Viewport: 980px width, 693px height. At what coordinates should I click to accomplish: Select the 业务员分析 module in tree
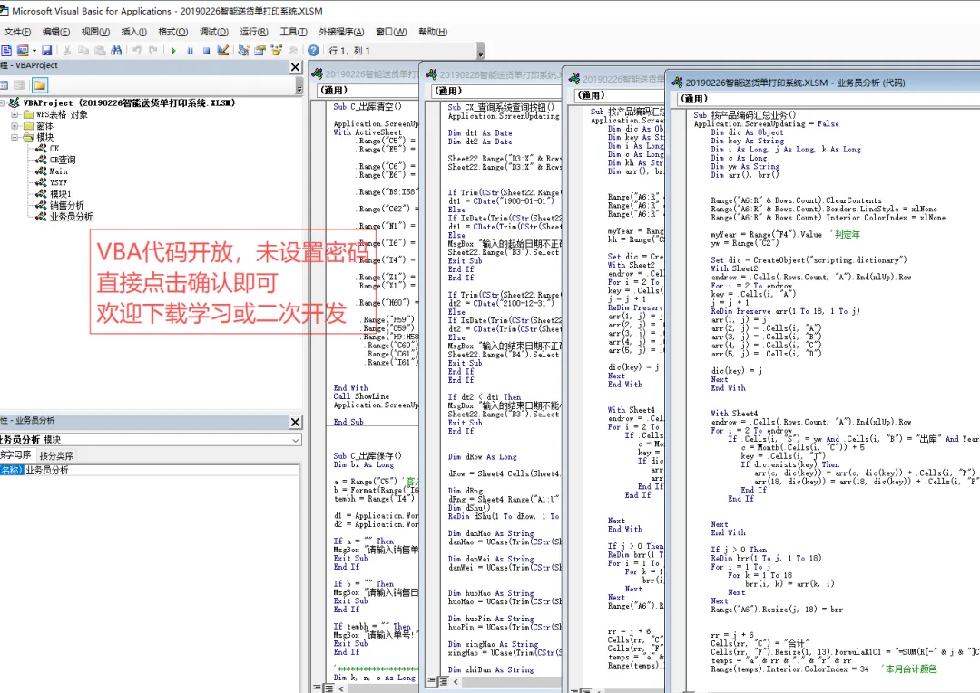click(x=72, y=216)
